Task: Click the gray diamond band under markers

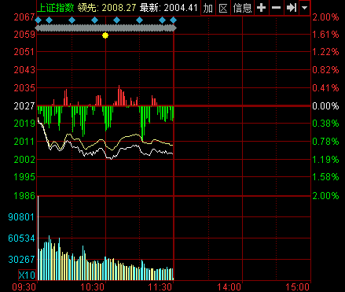Action: (x=105, y=28)
